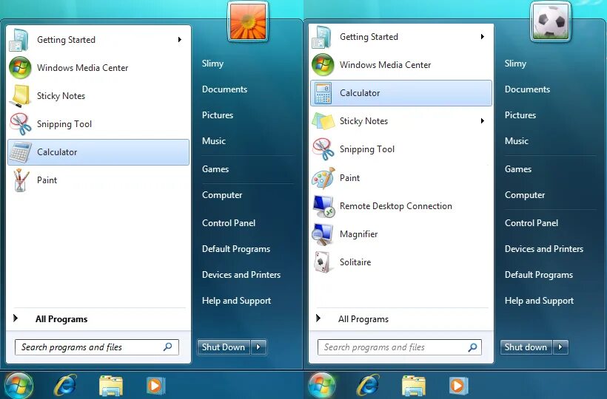Click the Magnifier icon
Viewport: 607px width, 399px height.
click(323, 234)
